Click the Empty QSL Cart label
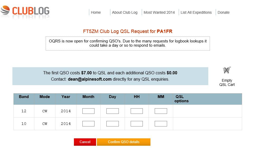The width and height of the screenshot is (255, 156). pos(227,82)
